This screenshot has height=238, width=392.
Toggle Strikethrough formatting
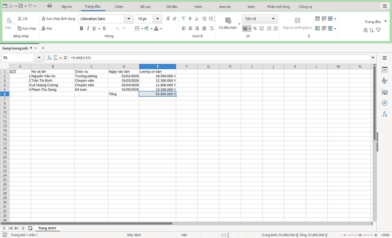click(104, 28)
